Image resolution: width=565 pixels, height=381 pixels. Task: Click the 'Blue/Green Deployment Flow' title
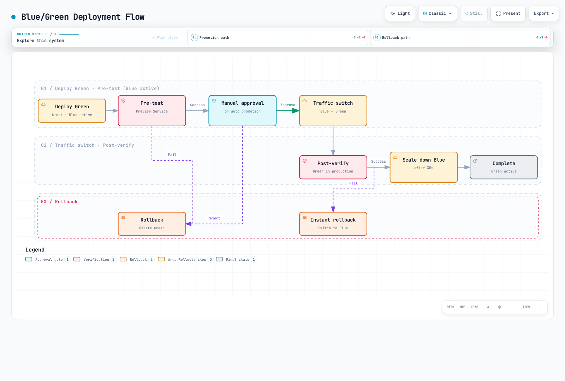83,17
